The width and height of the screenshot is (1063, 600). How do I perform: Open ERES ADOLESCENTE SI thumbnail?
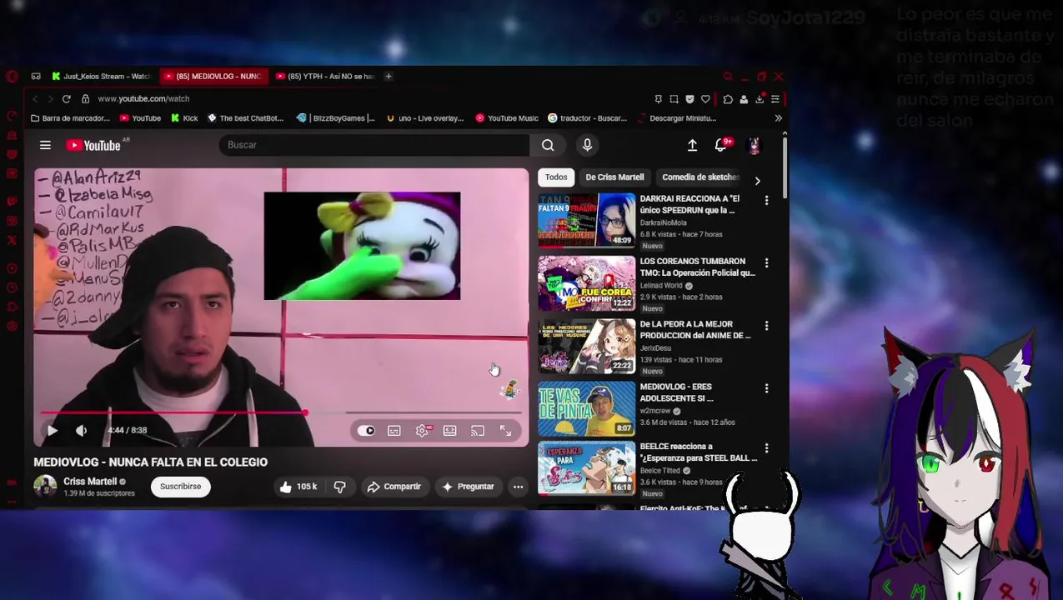pos(586,408)
